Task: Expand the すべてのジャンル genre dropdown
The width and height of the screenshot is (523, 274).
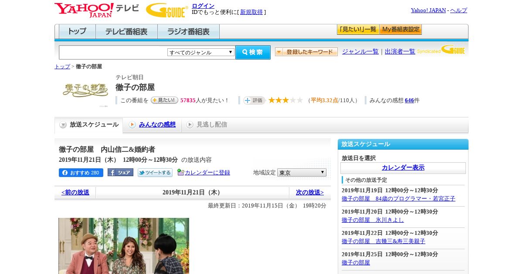Action: coord(201,52)
